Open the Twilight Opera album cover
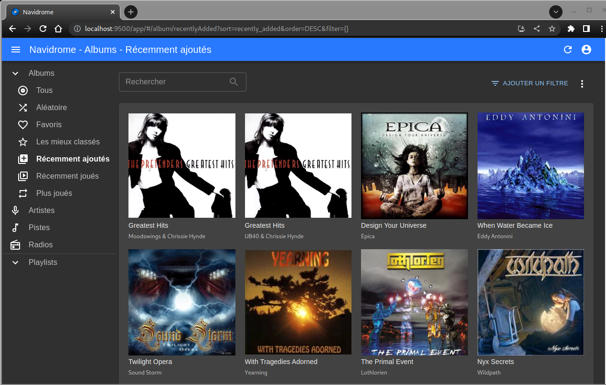 182,302
